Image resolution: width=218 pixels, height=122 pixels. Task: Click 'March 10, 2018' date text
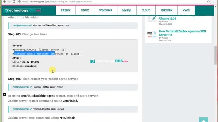166,24
